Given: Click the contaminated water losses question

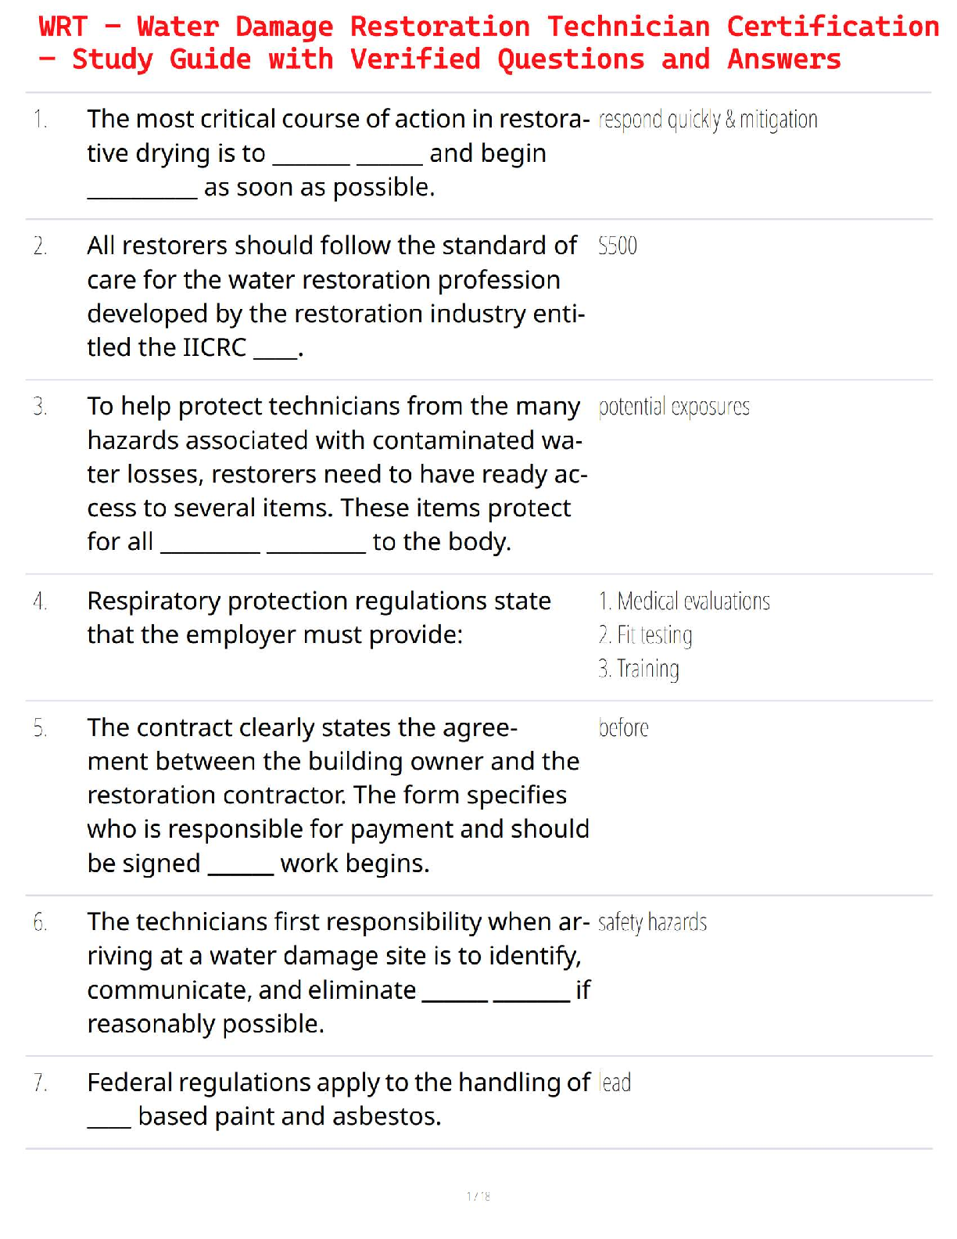Looking at the screenshot, I should [x=336, y=474].
